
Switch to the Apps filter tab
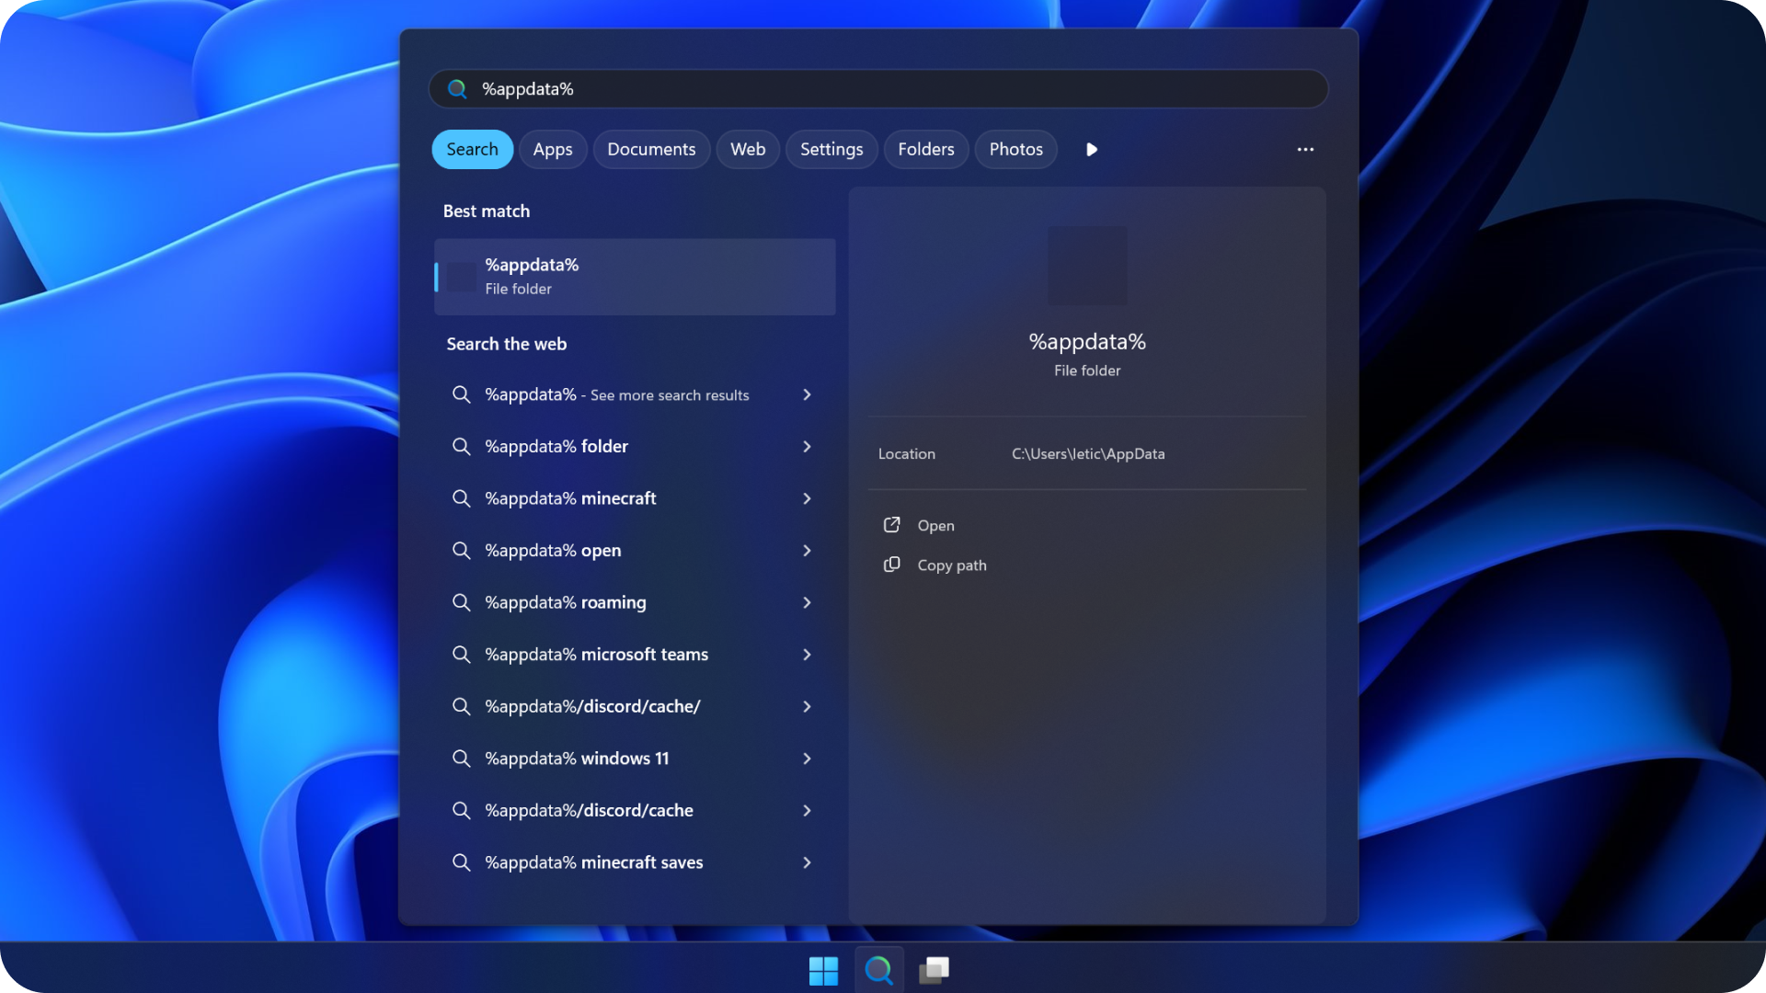[x=553, y=149]
